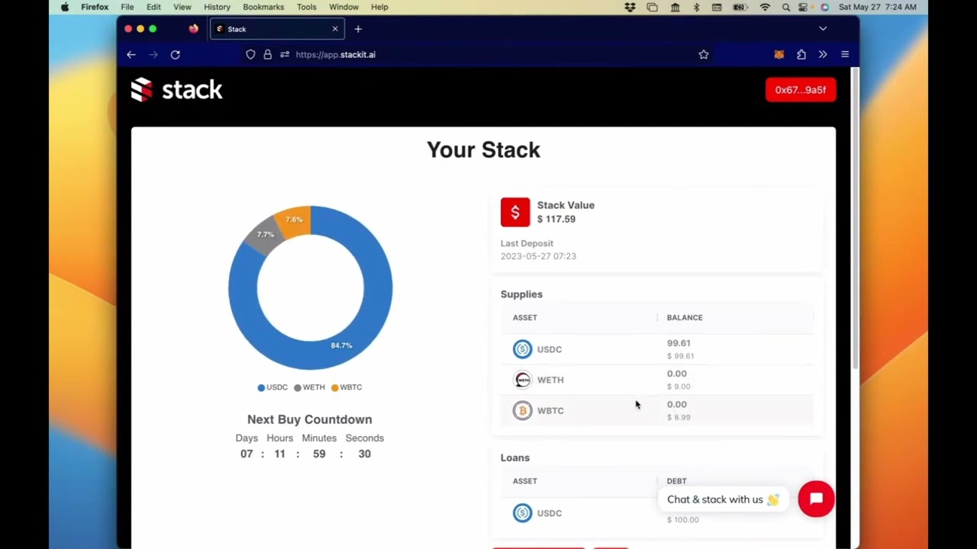
Task: Click the $ 100.00 debt value
Action: [682, 519]
